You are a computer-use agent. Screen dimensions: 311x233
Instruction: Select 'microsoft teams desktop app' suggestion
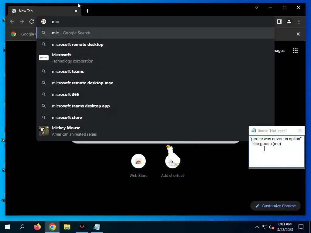click(156, 106)
